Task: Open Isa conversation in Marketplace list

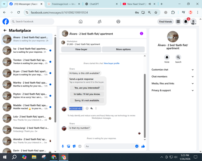Action: click(27, 50)
